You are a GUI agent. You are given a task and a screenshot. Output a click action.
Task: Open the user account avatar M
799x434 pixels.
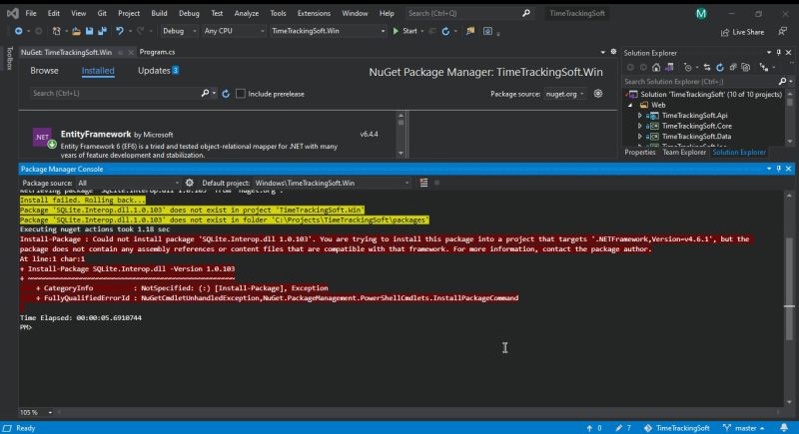pos(701,14)
